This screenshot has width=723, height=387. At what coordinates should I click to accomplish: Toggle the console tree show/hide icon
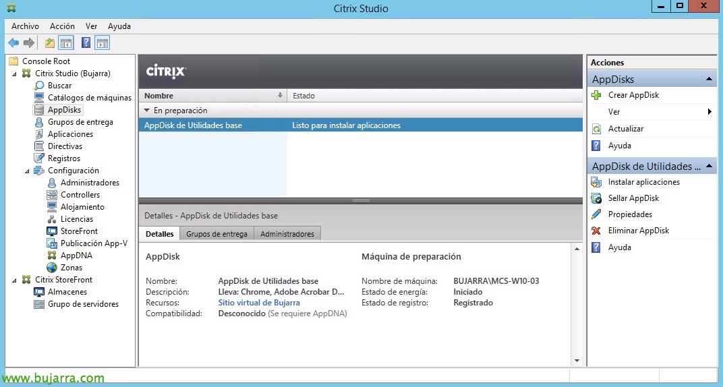tap(66, 43)
